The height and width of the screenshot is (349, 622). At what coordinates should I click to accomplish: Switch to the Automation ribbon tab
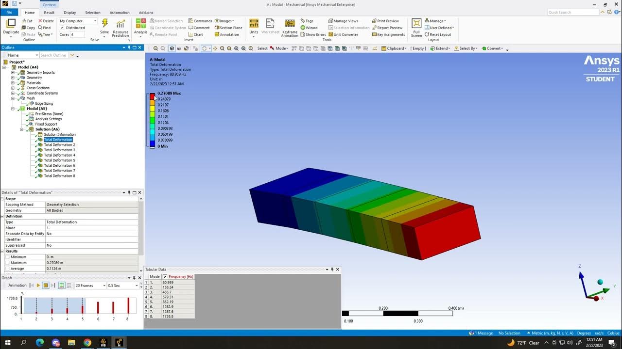point(120,13)
